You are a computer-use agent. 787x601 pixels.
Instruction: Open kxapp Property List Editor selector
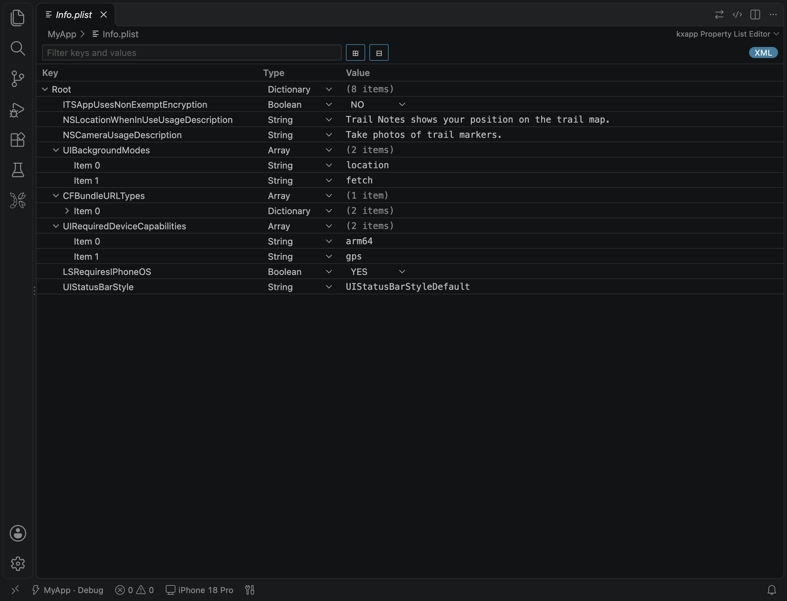click(x=727, y=34)
